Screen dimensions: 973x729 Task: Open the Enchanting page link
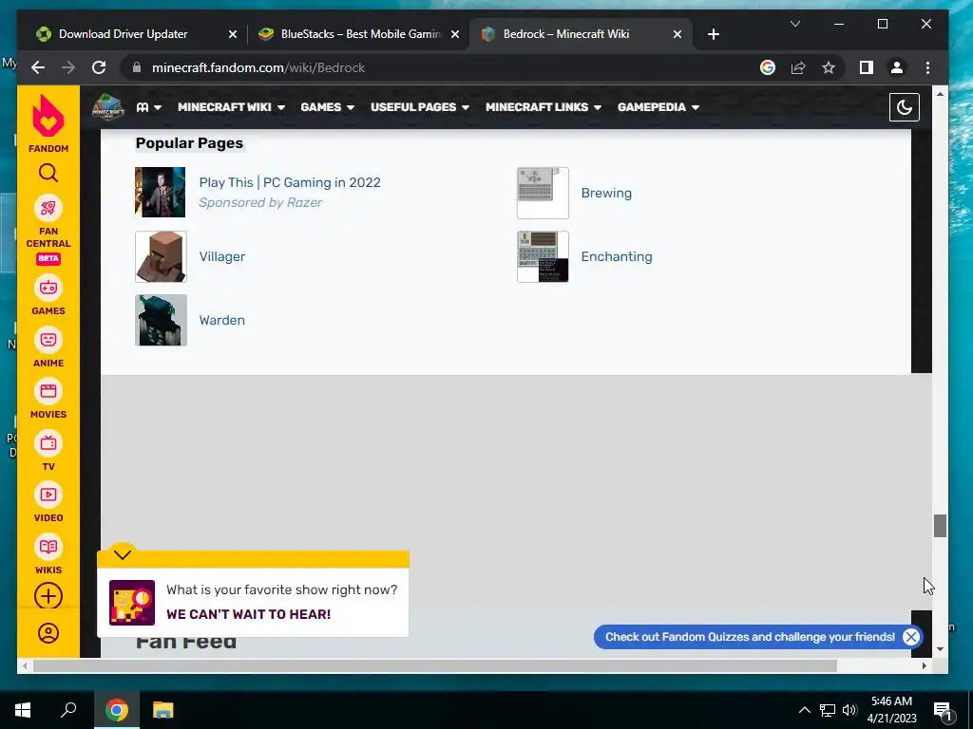[616, 256]
